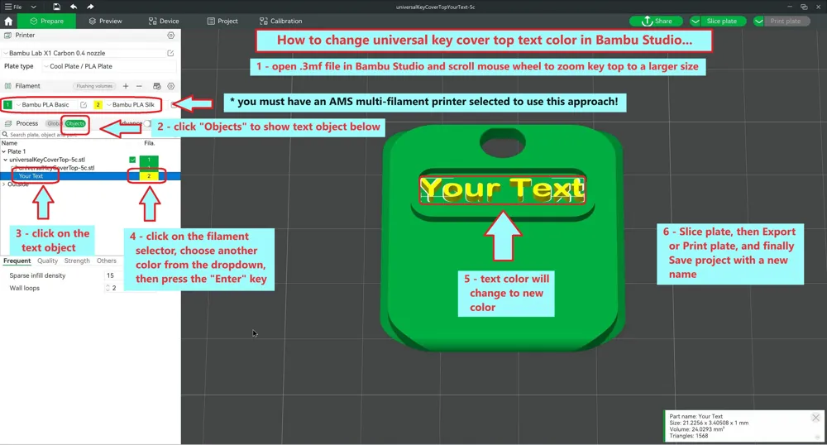Redo the last action
This screenshot has width=827, height=445.
coord(90,7)
